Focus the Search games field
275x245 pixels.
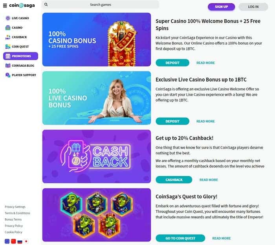tap(101, 5)
